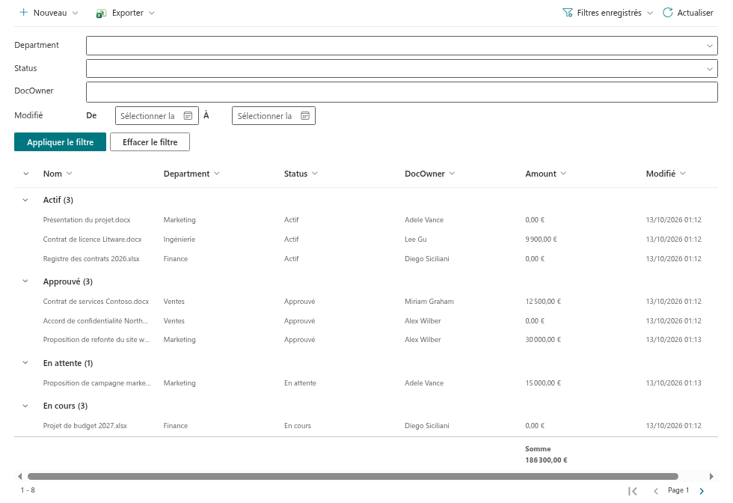Toggle all groups chevron left of Nom header
Image resolution: width=733 pixels, height=503 pixels.
pyautogui.click(x=25, y=174)
